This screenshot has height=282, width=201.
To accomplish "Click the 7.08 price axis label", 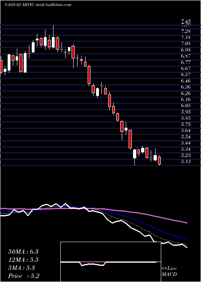I will [186, 44].
